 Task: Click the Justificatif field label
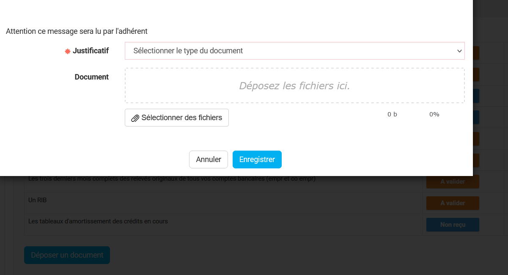[x=91, y=51]
